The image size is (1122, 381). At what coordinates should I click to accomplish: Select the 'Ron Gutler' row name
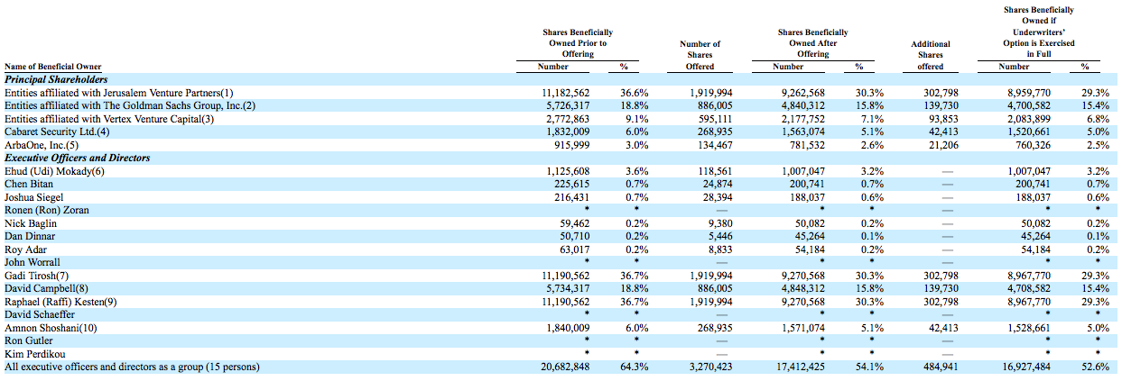pos(30,340)
